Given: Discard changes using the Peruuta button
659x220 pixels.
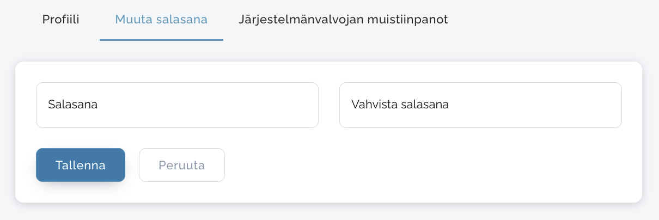Looking at the screenshot, I should tap(182, 165).
